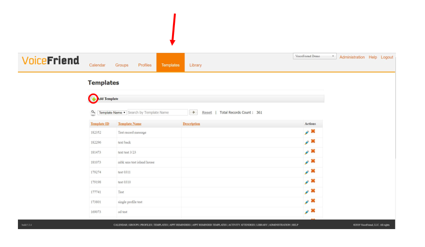The width and height of the screenshot is (425, 247).
Task: Click 'mbk sms test island house' name
Action: click(x=136, y=162)
